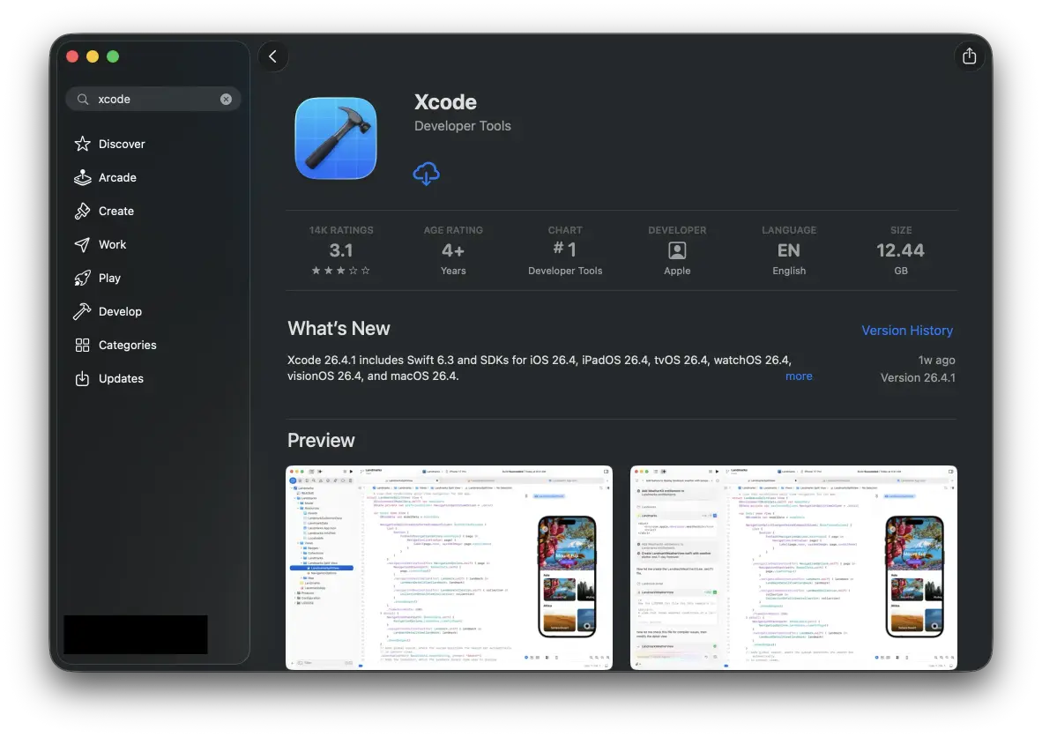Click the back chevron button
Image resolution: width=1042 pixels, height=737 pixels.
pos(273,56)
